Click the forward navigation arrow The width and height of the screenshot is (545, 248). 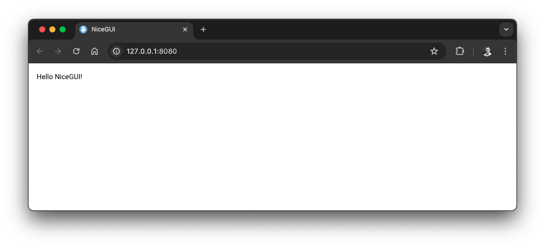coord(57,51)
